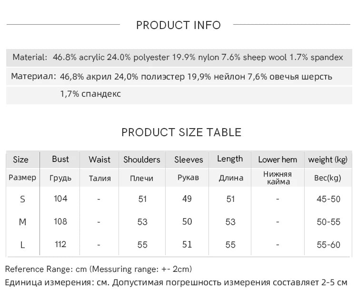
Task: Click the Waist column header
Action: click(x=99, y=160)
